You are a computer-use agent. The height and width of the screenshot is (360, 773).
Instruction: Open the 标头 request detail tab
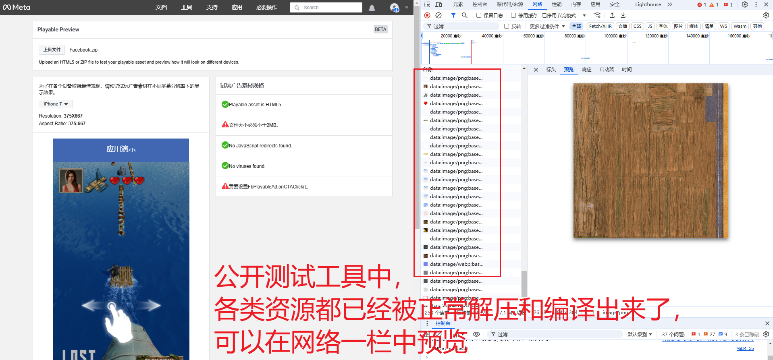pos(551,70)
